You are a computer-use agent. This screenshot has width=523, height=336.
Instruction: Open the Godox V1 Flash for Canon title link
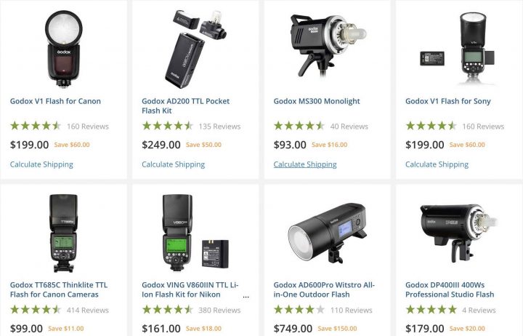point(55,101)
